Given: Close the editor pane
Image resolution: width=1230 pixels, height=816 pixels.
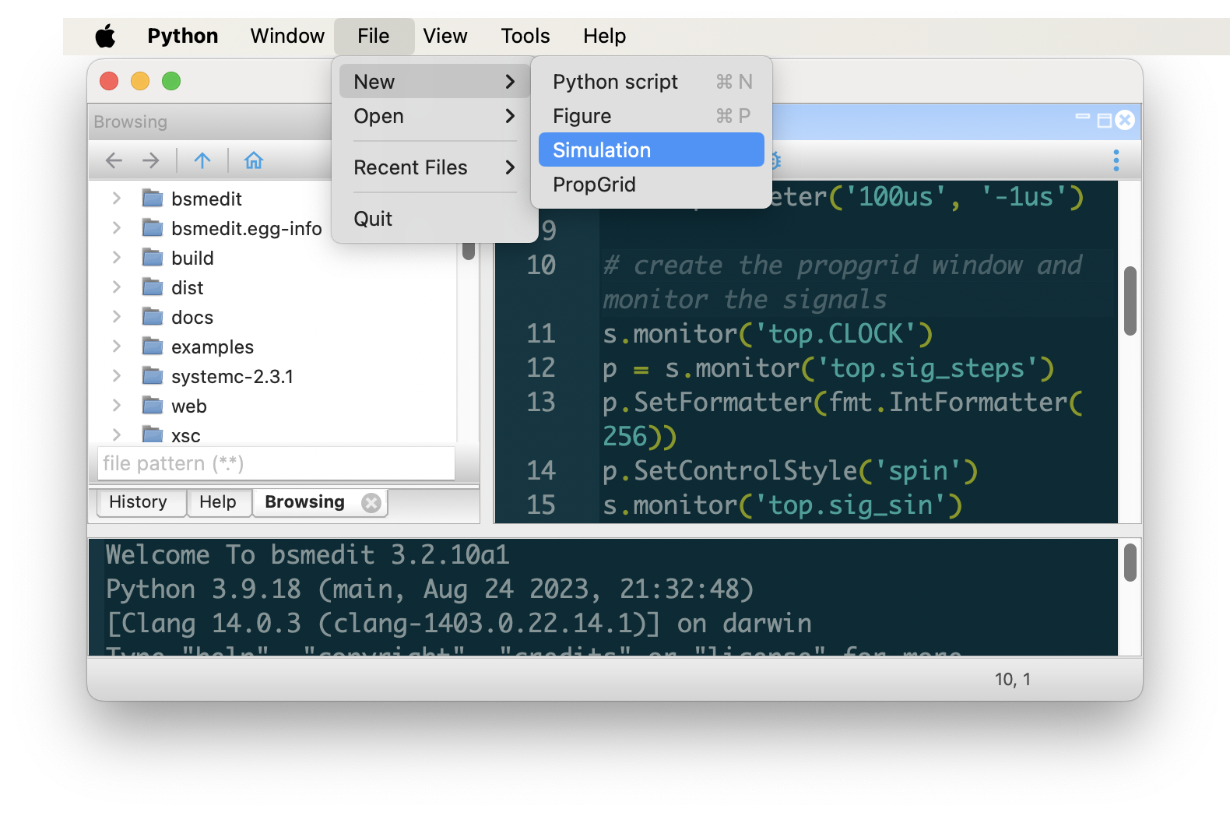Looking at the screenshot, I should 1125,120.
